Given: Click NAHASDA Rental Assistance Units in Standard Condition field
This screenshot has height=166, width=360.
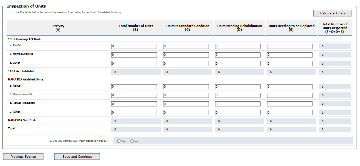Looking at the screenshot, I should (186, 104).
